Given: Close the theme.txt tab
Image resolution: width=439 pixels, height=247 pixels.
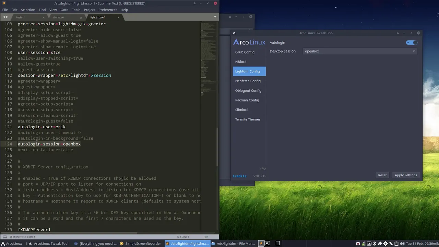Looking at the screenshot, I should pyautogui.click(x=81, y=17).
